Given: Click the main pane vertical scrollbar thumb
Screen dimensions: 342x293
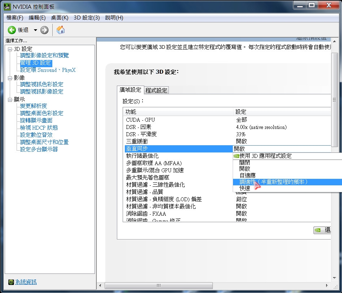Looking at the screenshot, I should (x=334, y=100).
